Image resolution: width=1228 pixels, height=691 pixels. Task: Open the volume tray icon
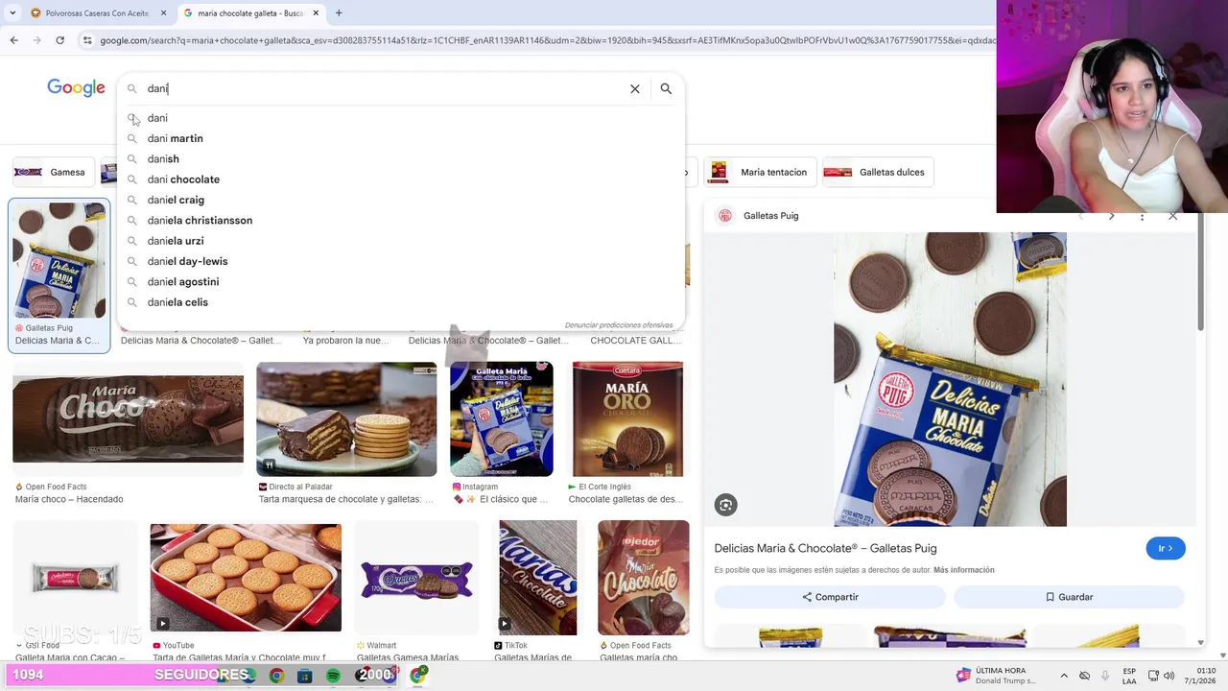(x=1169, y=676)
